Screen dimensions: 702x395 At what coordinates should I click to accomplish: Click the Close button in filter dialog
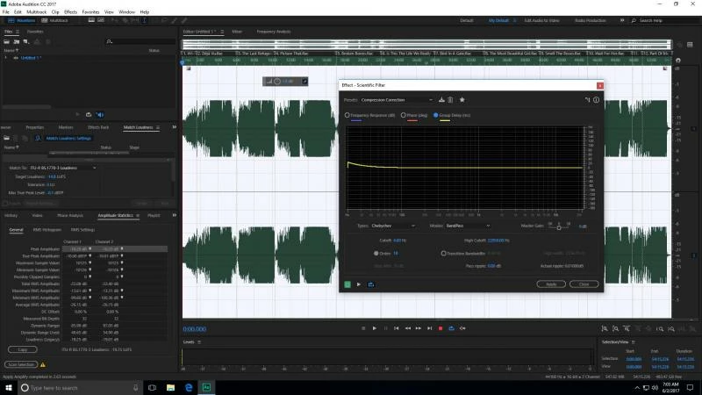pyautogui.click(x=584, y=284)
